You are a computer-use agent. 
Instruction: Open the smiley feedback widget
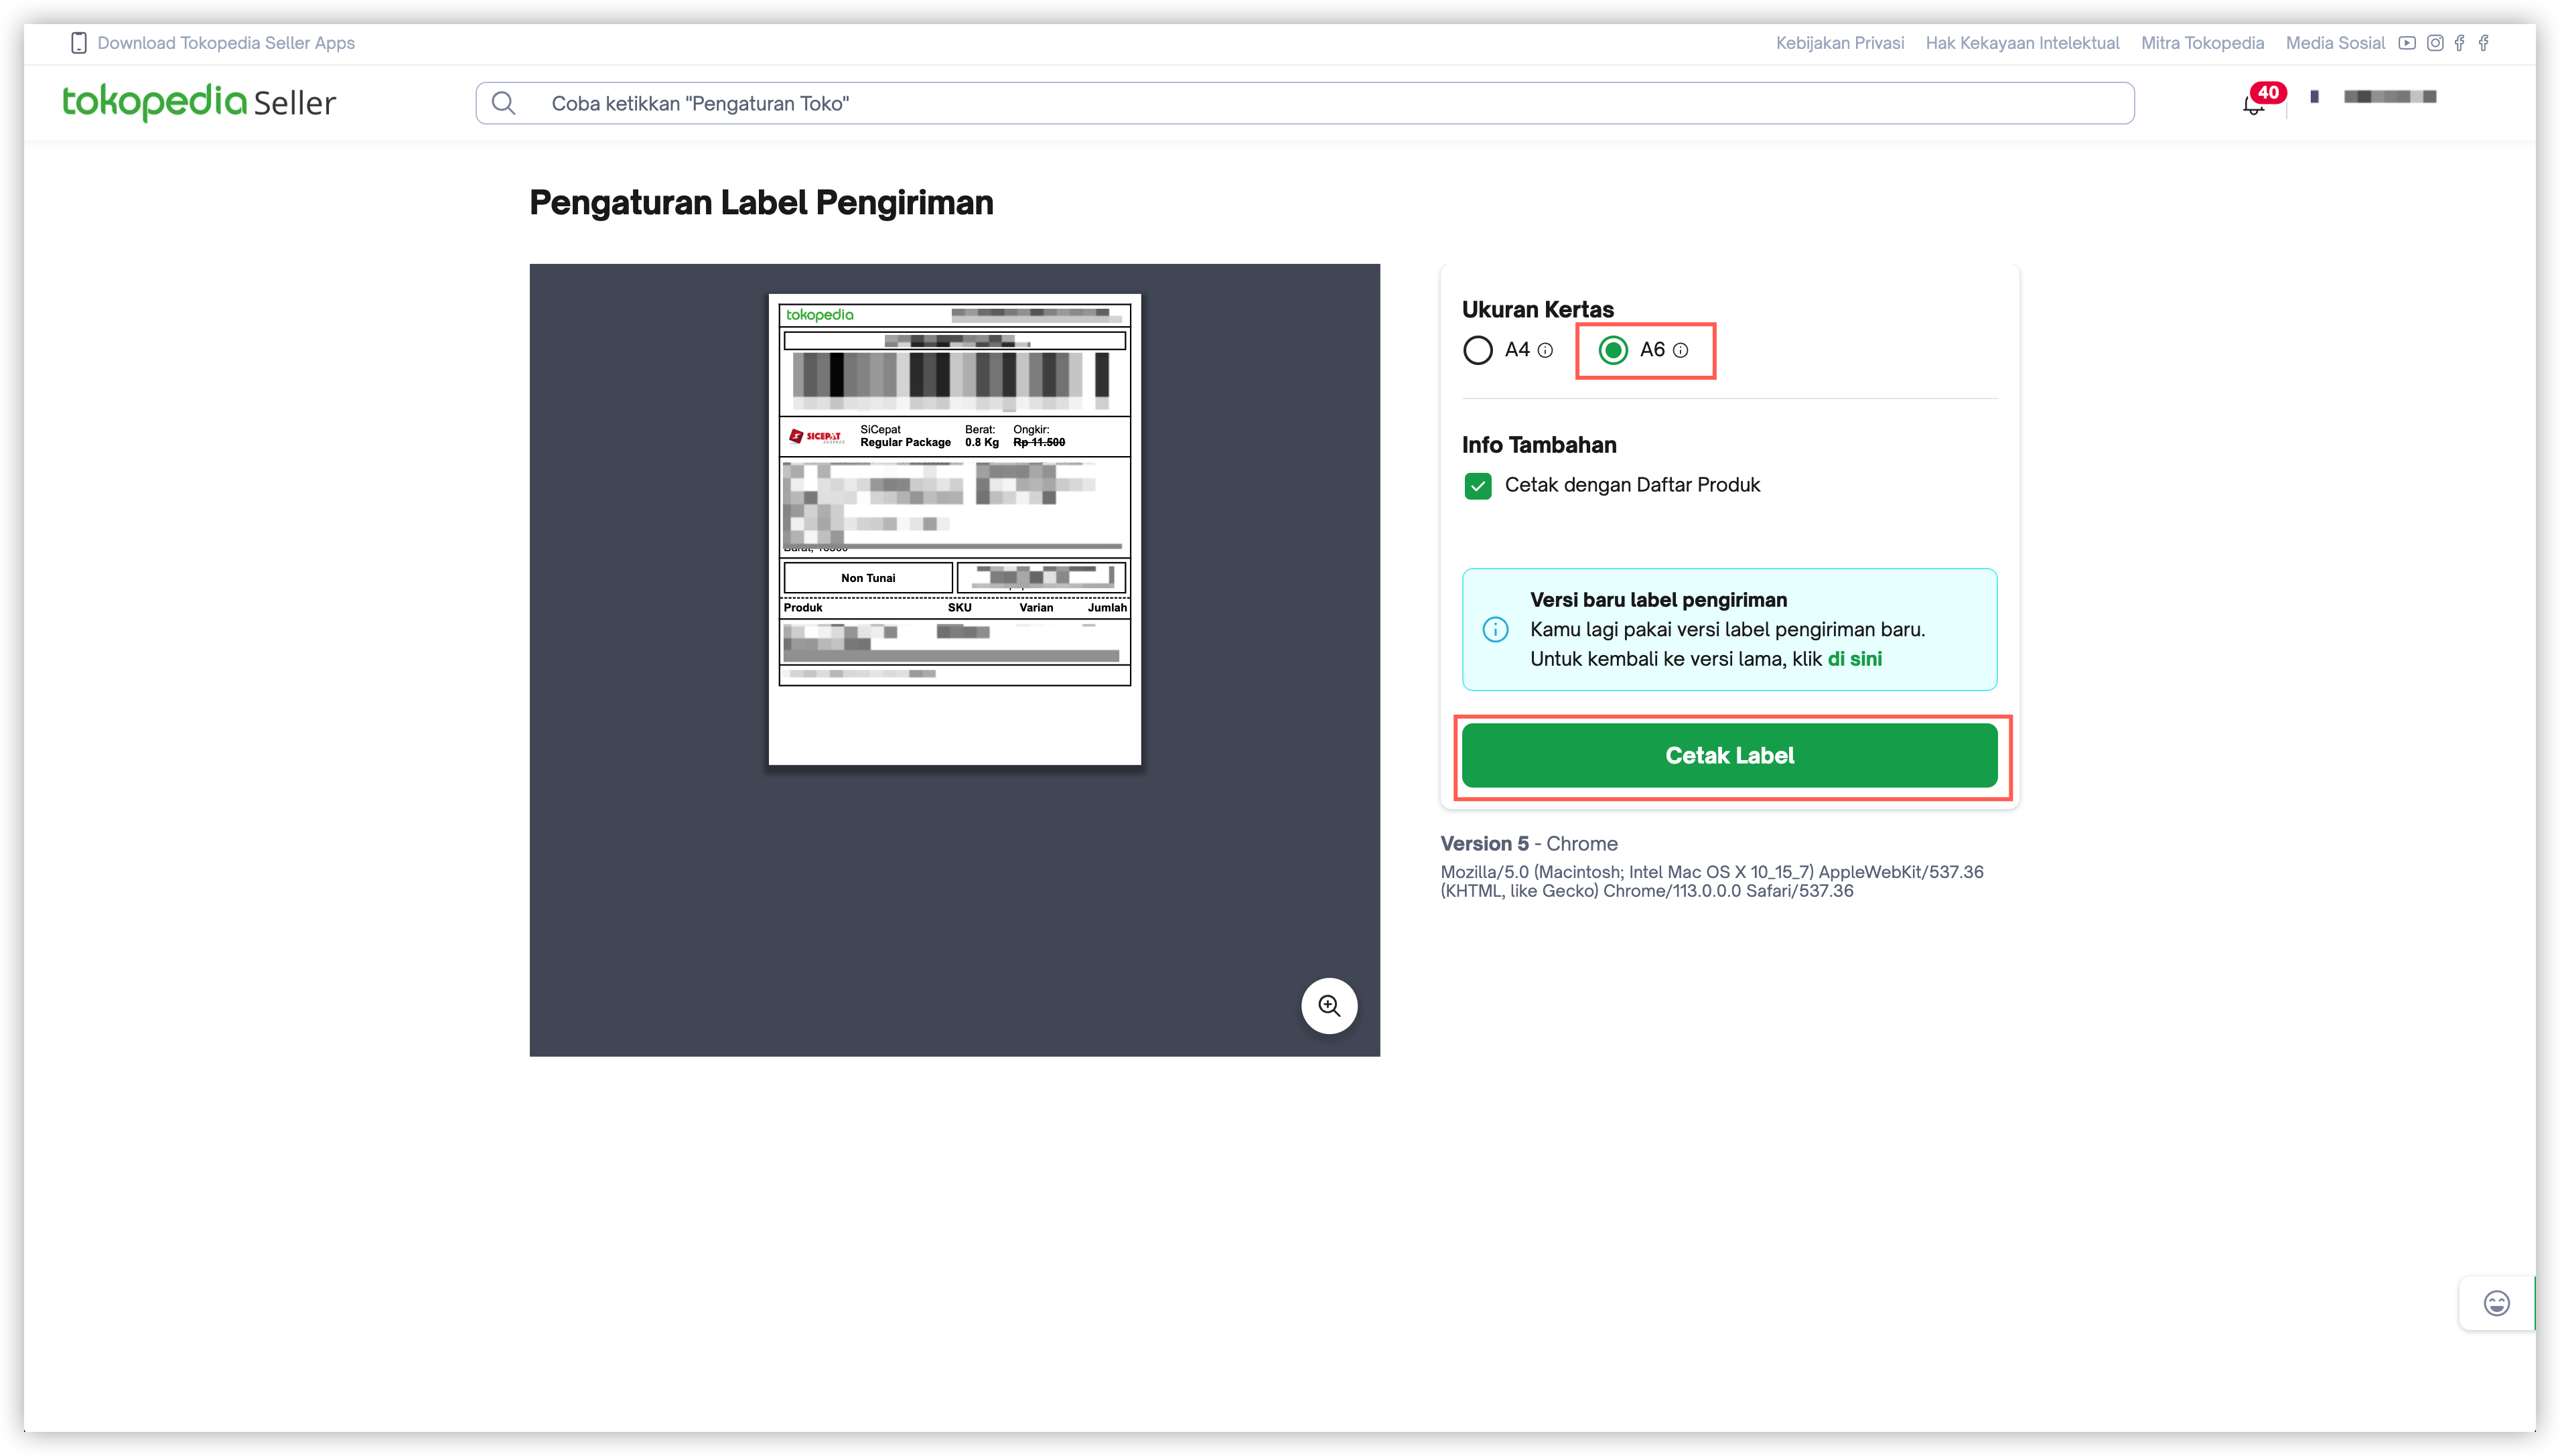(x=2496, y=1303)
